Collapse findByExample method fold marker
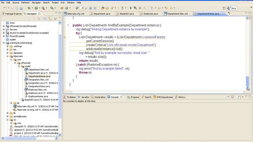The height and width of the screenshot is (142, 253). click(68, 25)
